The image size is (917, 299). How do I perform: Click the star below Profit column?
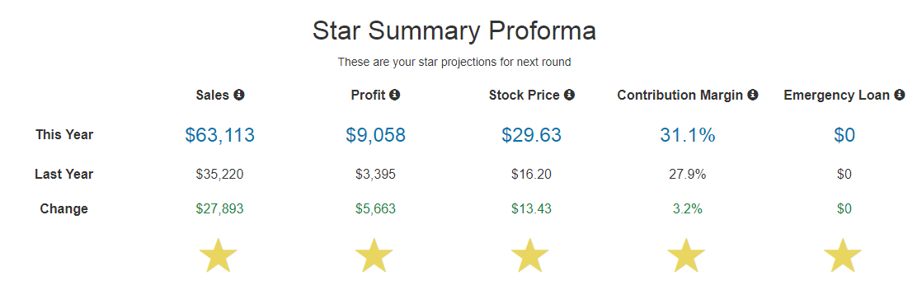374,255
